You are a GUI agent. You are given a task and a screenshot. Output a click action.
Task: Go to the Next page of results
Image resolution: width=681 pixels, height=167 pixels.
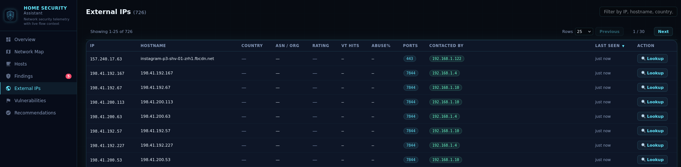click(663, 32)
